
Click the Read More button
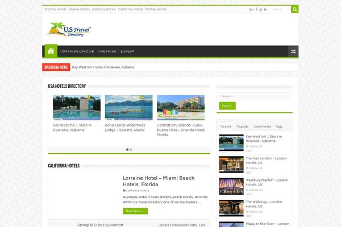click(135, 211)
